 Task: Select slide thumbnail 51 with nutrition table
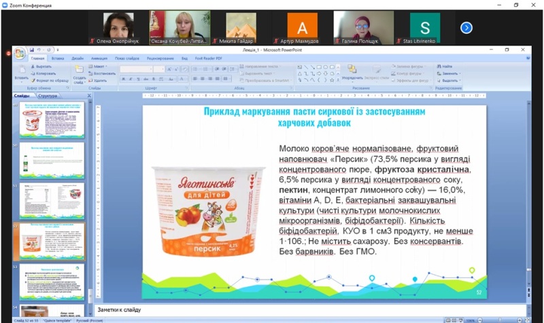pos(52,201)
